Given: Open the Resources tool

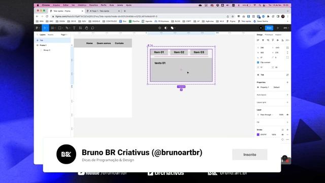Looking at the screenshot, I should tap(80, 28).
